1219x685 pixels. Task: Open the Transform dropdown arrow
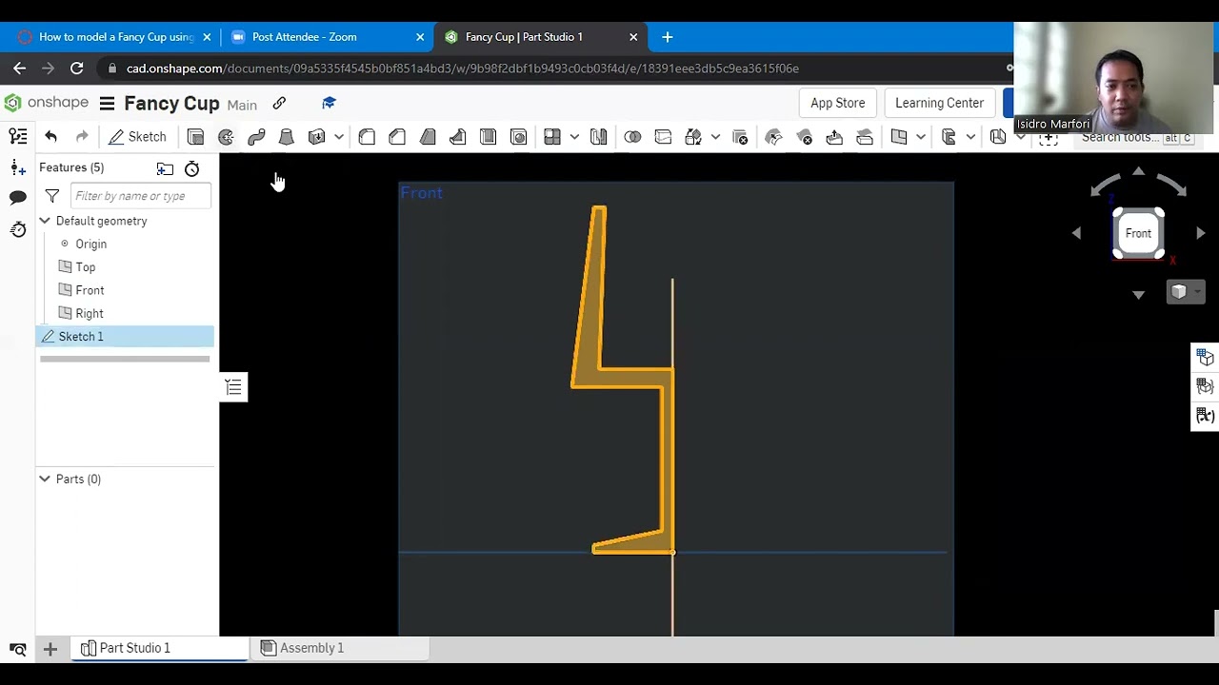pos(715,137)
